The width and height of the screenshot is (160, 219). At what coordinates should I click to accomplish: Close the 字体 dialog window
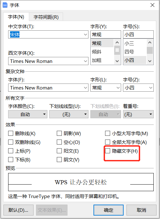click(152, 5)
